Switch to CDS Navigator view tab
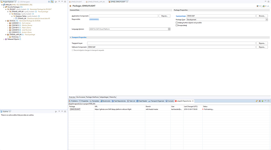The height and width of the screenshot is (150, 271). [x=24, y=2]
